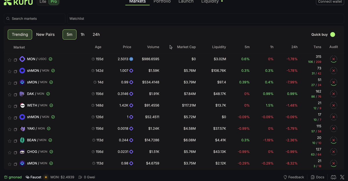This screenshot has height=181, width=348.
Task: Click verified badge next to MON / USDC
Action: pos(50,59)
